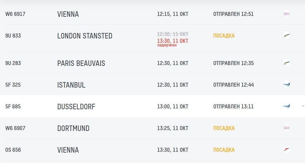Click ПОСАДКА status for Dortmund flight

click(x=224, y=128)
